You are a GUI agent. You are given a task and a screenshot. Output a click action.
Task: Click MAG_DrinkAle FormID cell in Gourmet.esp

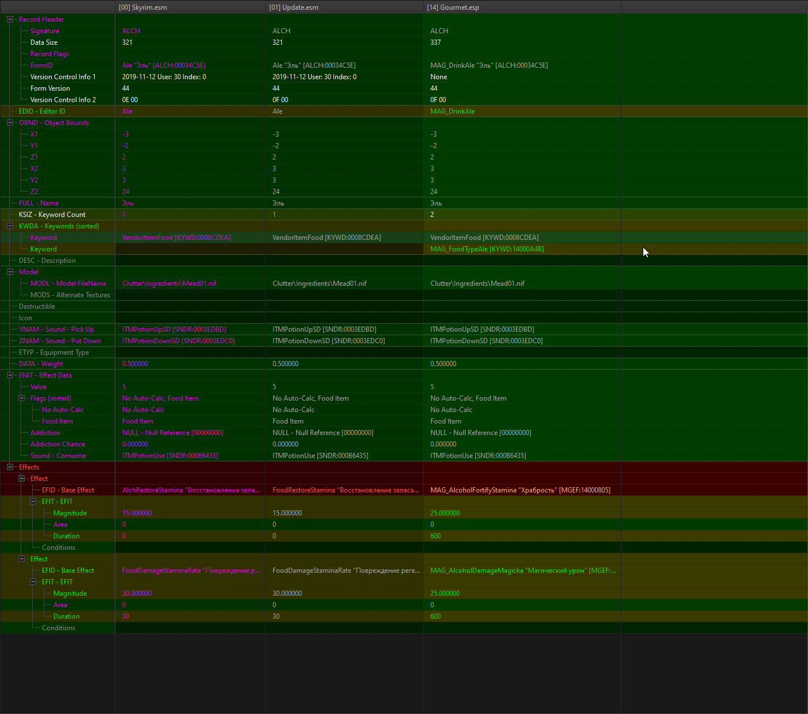[x=489, y=65]
